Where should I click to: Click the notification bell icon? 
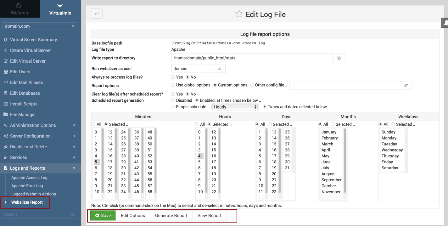(445, 23)
